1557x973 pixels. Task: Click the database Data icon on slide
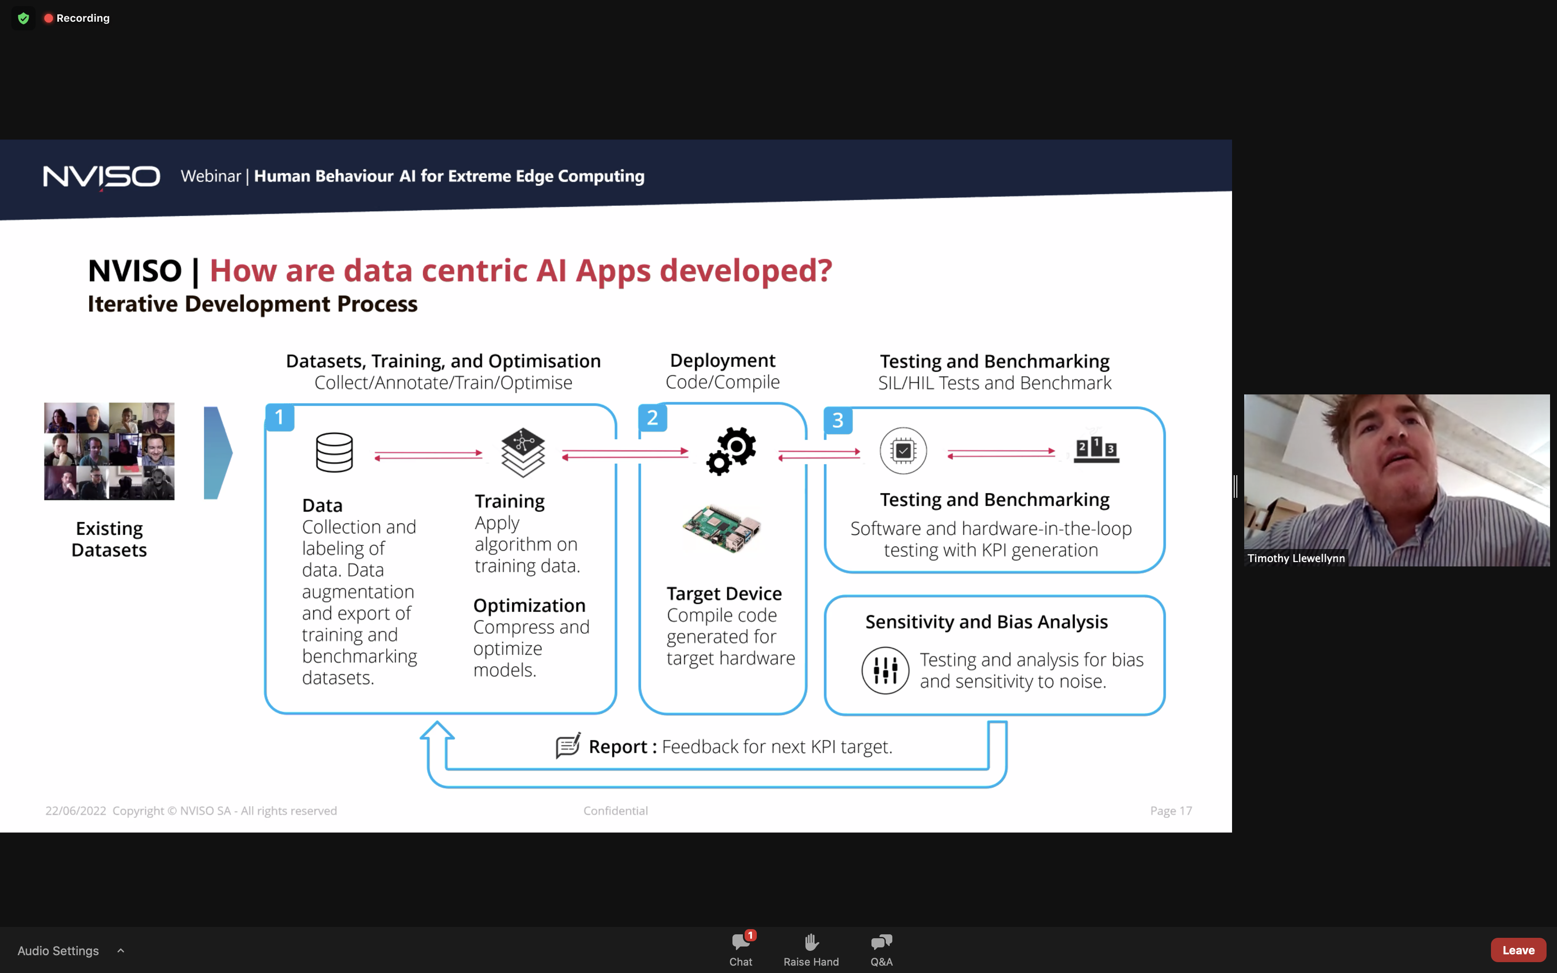click(335, 452)
